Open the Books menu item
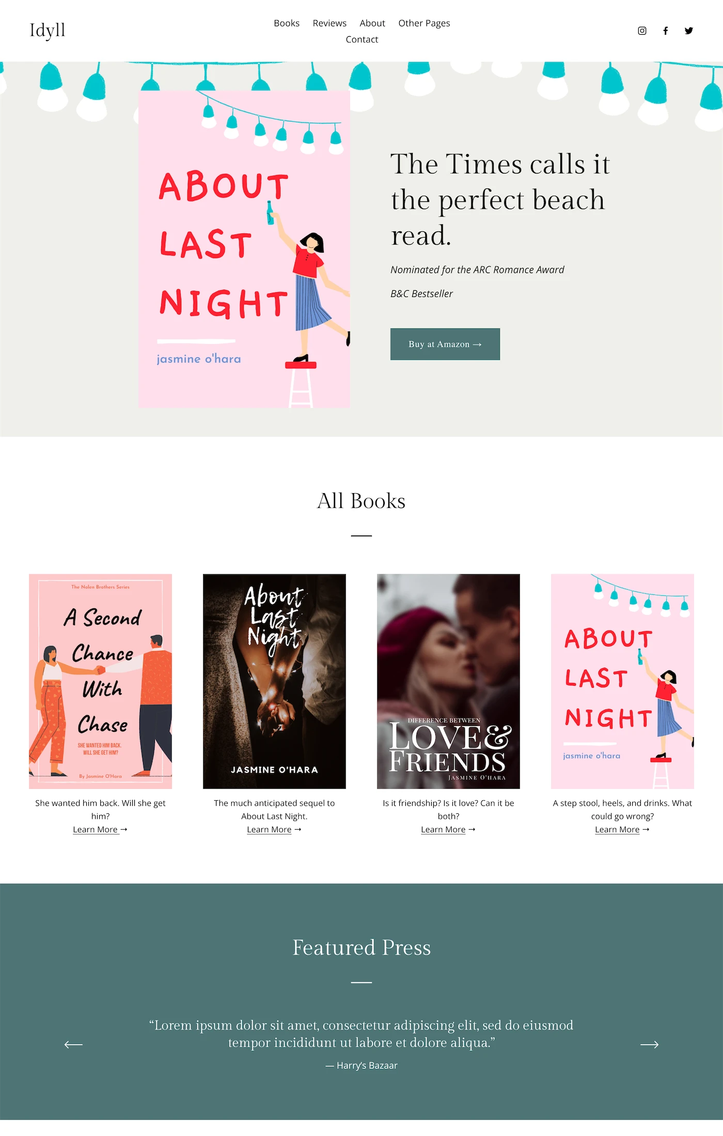Image resolution: width=723 pixels, height=1136 pixels. pos(287,23)
